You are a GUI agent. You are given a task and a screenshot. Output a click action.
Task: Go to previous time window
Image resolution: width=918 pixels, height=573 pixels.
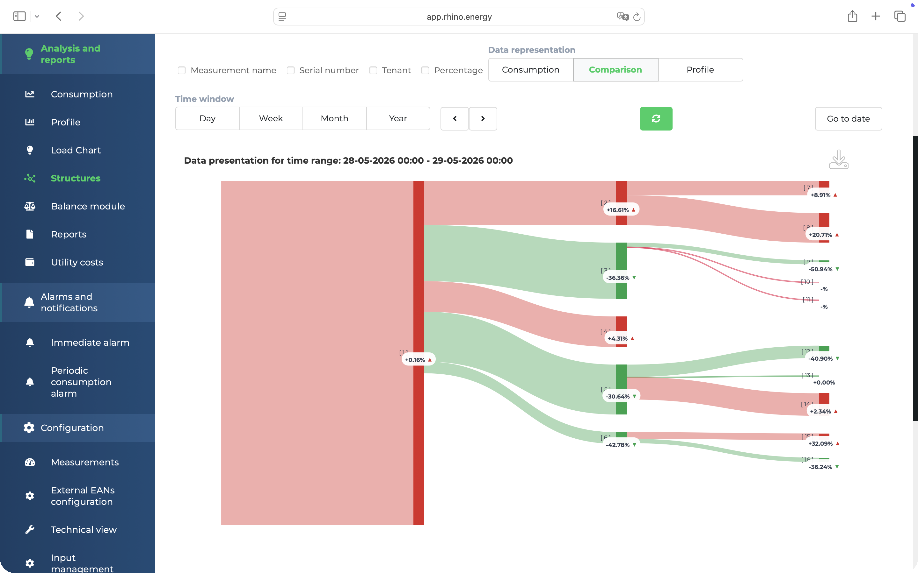pyautogui.click(x=455, y=119)
